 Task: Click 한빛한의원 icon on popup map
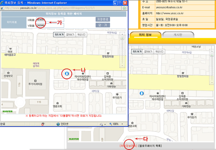108,53
